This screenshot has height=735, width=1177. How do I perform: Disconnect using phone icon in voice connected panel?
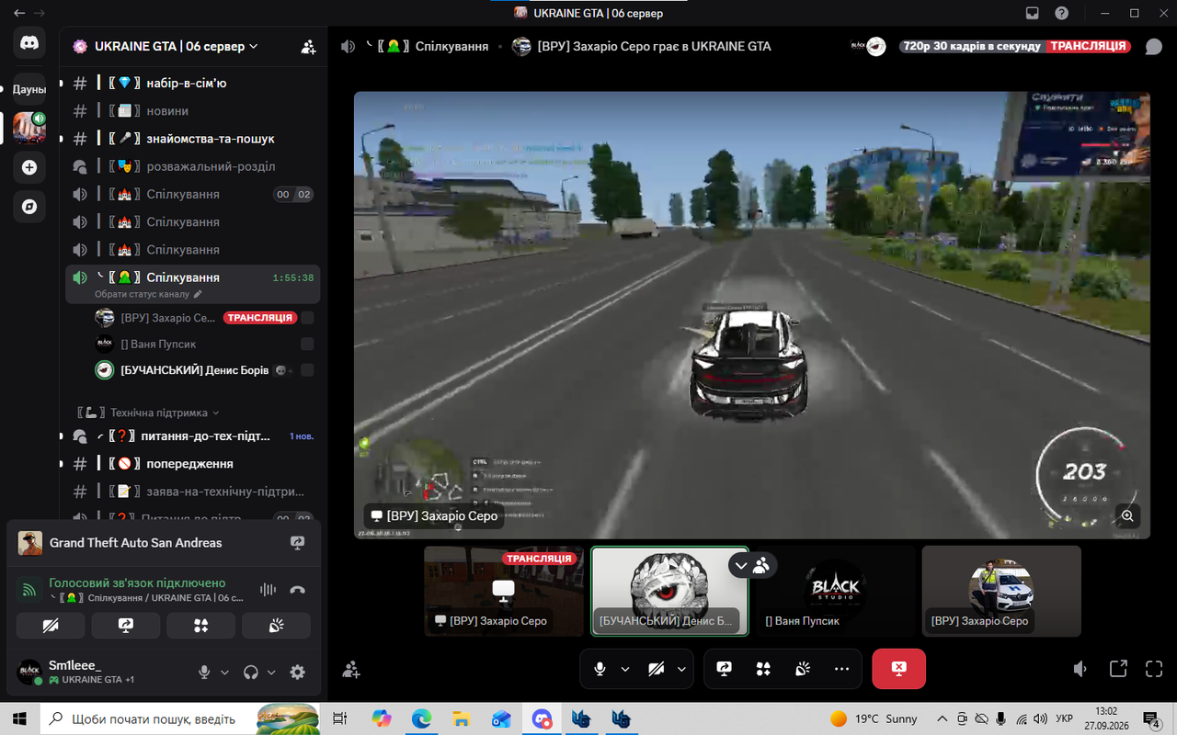(297, 590)
